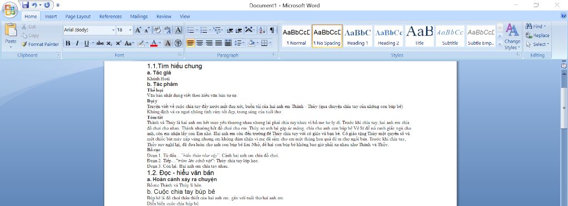Increase paragraph indent
568x206 pixels.
239,30
